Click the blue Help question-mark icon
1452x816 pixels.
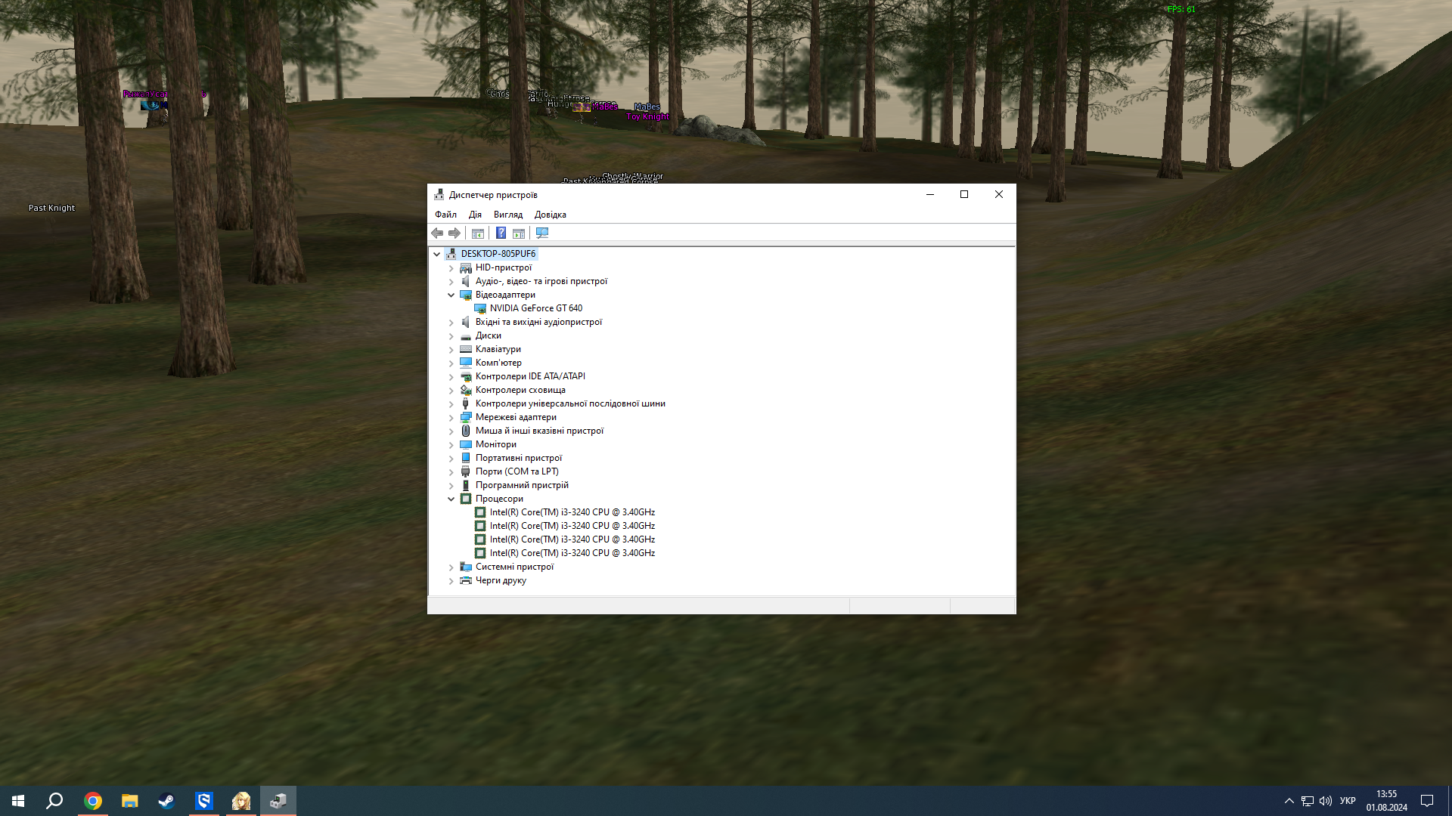click(501, 233)
